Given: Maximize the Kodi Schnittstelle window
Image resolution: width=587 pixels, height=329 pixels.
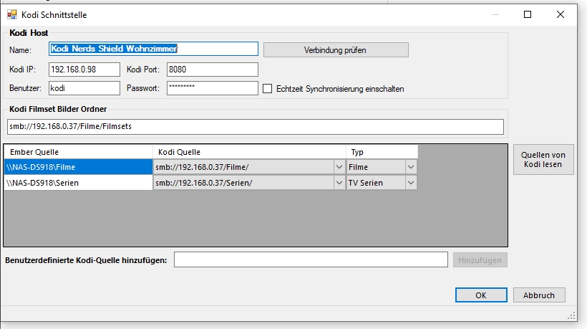Looking at the screenshot, I should tap(528, 14).
